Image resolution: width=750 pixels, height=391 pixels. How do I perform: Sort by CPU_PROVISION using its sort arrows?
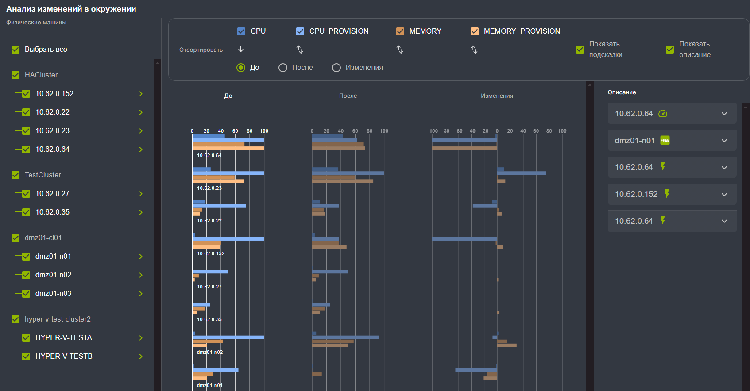pyautogui.click(x=300, y=50)
